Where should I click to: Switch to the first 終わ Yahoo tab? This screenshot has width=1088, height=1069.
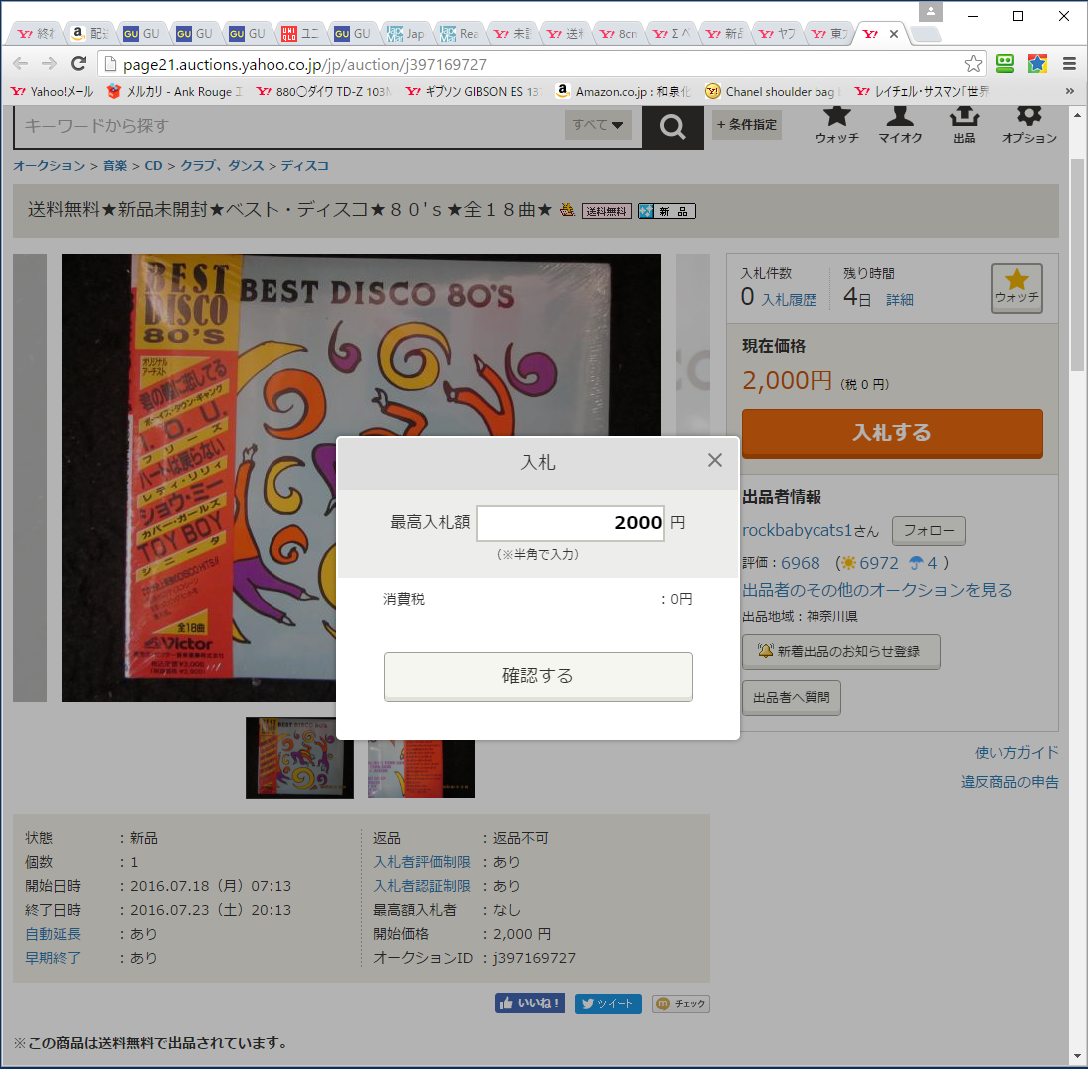click(36, 33)
